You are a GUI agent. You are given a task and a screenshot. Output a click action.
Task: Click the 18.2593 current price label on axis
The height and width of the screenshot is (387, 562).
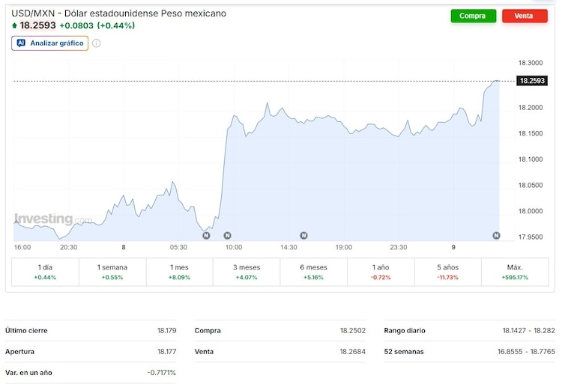coord(532,81)
